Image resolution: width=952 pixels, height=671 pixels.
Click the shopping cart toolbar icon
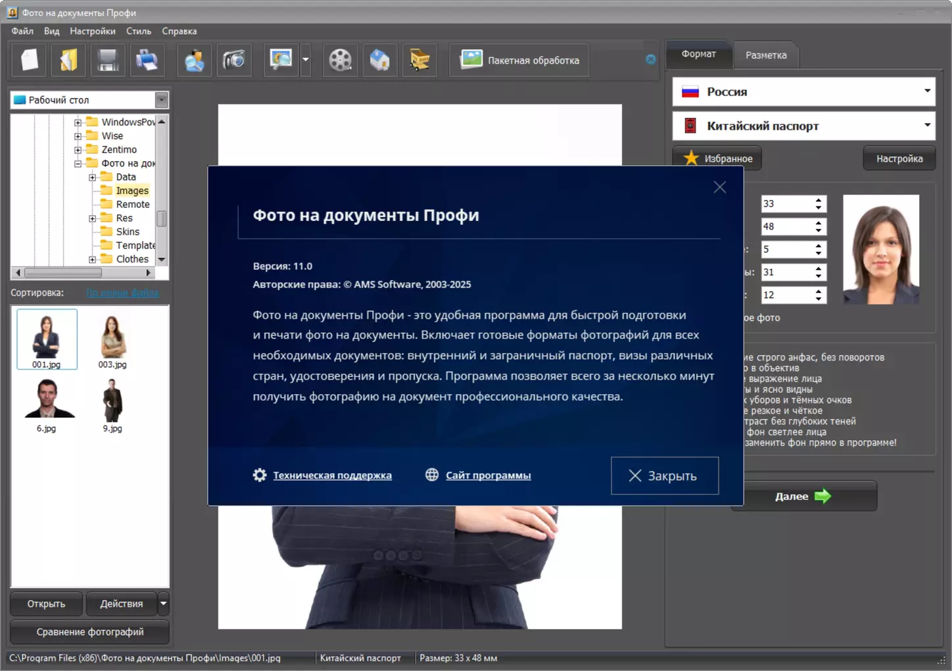click(x=419, y=60)
